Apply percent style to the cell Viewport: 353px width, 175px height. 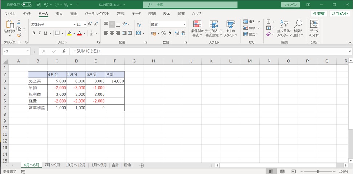click(164, 33)
